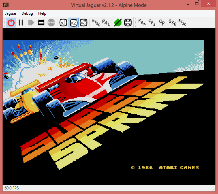Switch zoom to x3

[x=84, y=23]
